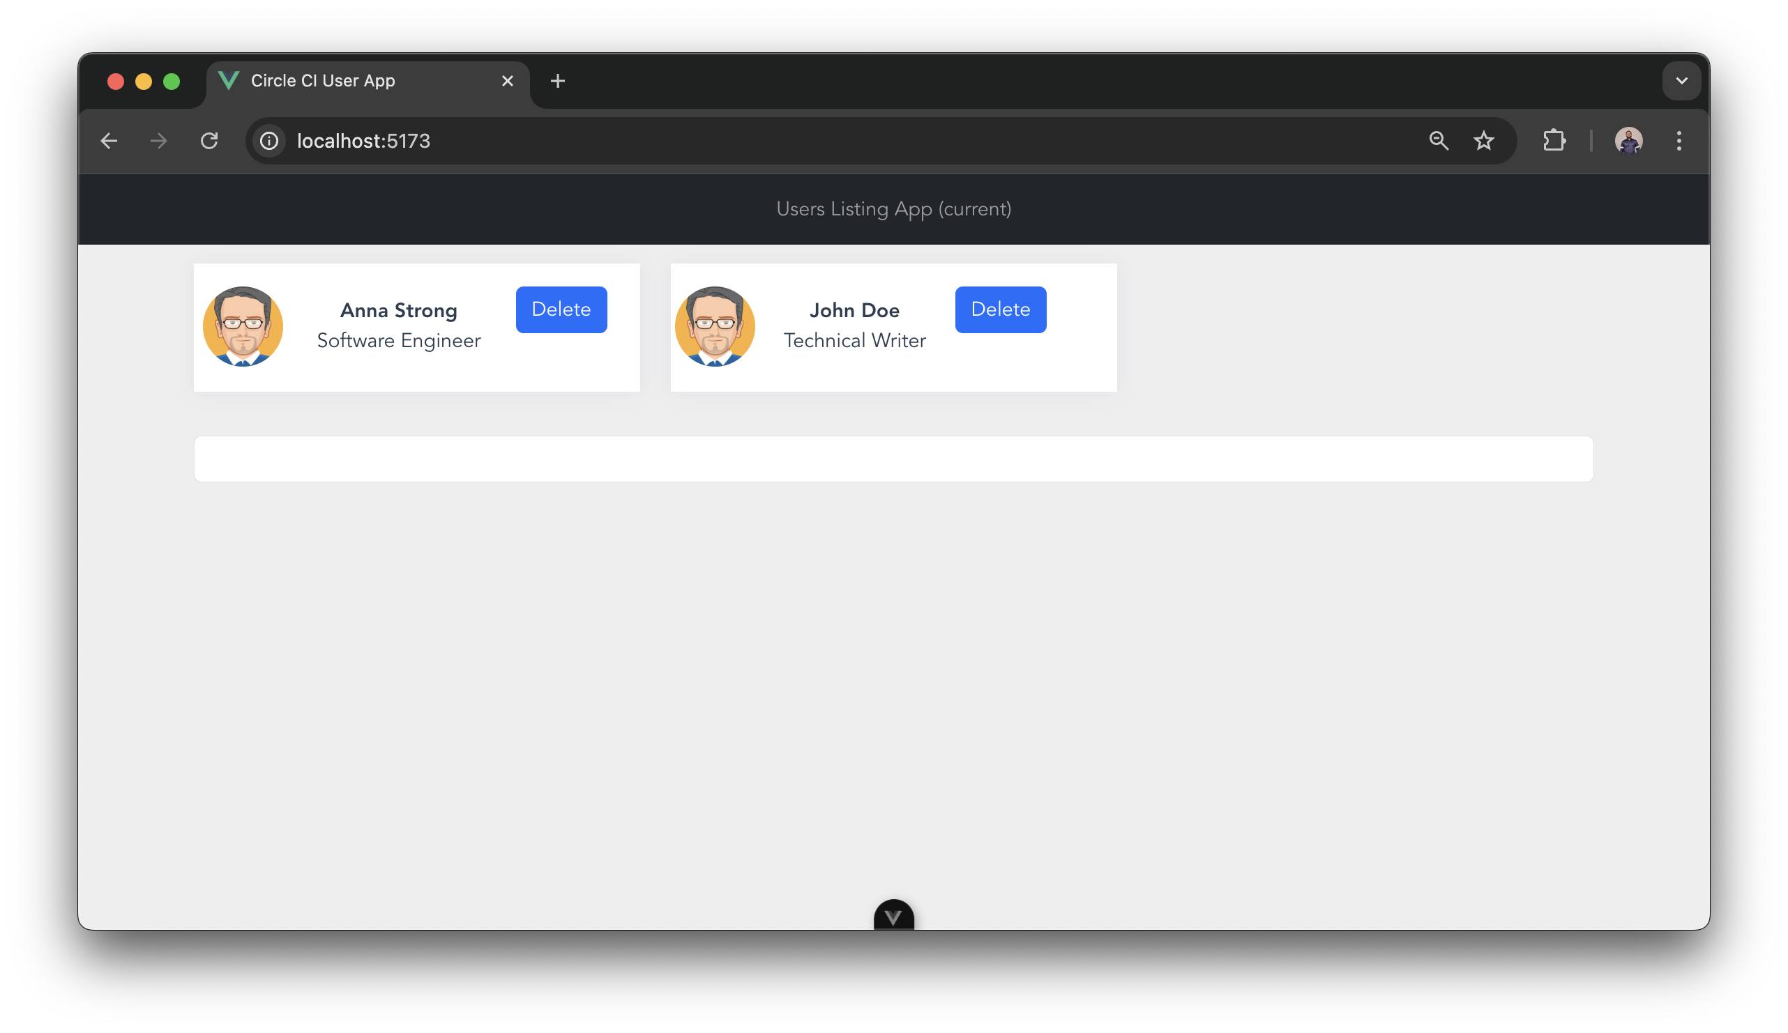Open the tab search chevron top right
1788x1033 pixels.
coord(1681,80)
